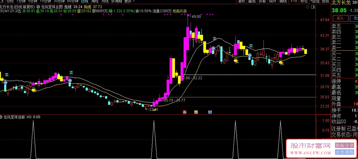358x159 pixels.
Task: Click the orange 榜 badge under the chart
Action: (196, 112)
